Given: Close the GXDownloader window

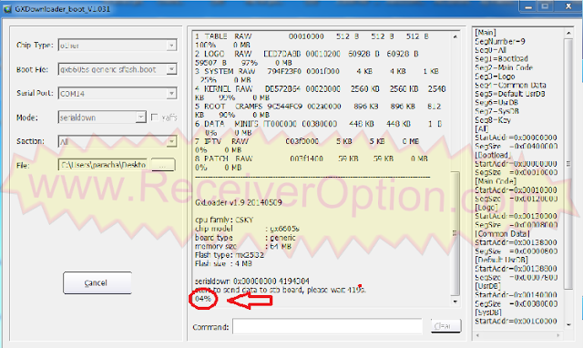Looking at the screenshot, I should (568, 6).
